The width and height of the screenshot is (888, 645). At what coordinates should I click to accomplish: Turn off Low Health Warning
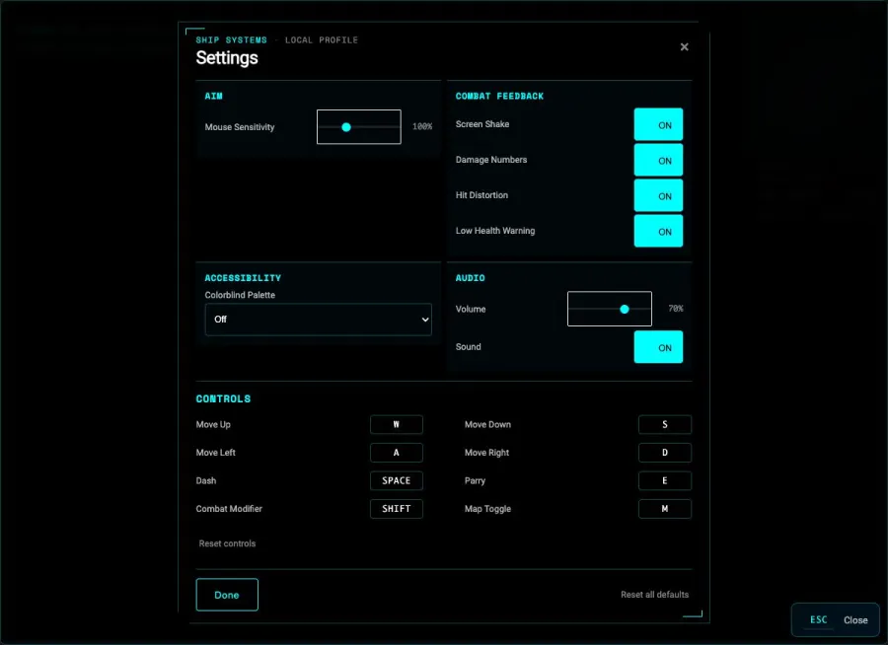[658, 231]
